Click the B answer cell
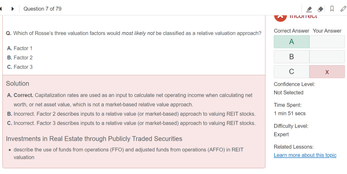347x174 pixels. pyautogui.click(x=291, y=57)
